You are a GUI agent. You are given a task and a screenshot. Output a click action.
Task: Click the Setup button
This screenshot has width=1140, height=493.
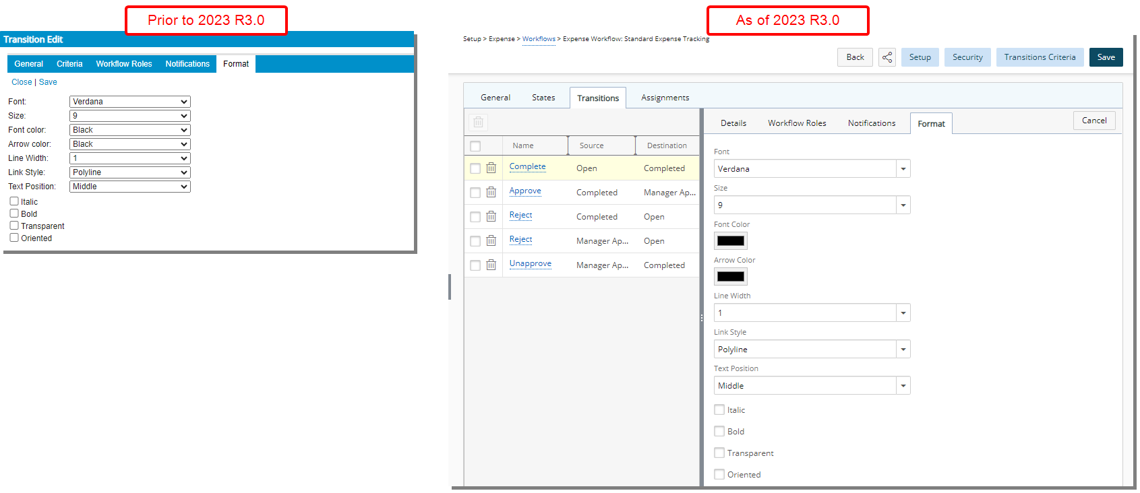click(920, 57)
